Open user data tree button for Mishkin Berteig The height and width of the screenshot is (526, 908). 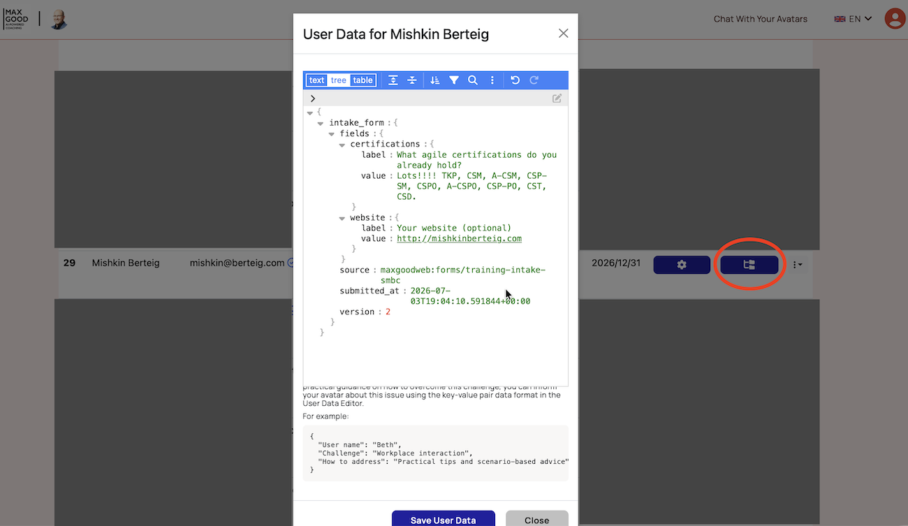[749, 265]
